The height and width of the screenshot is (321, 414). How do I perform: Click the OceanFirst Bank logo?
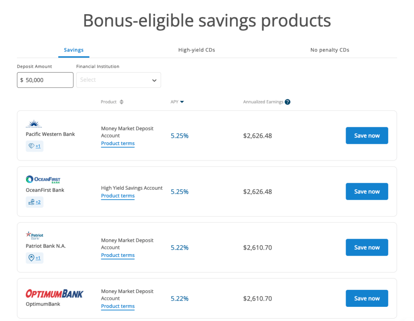pos(43,180)
